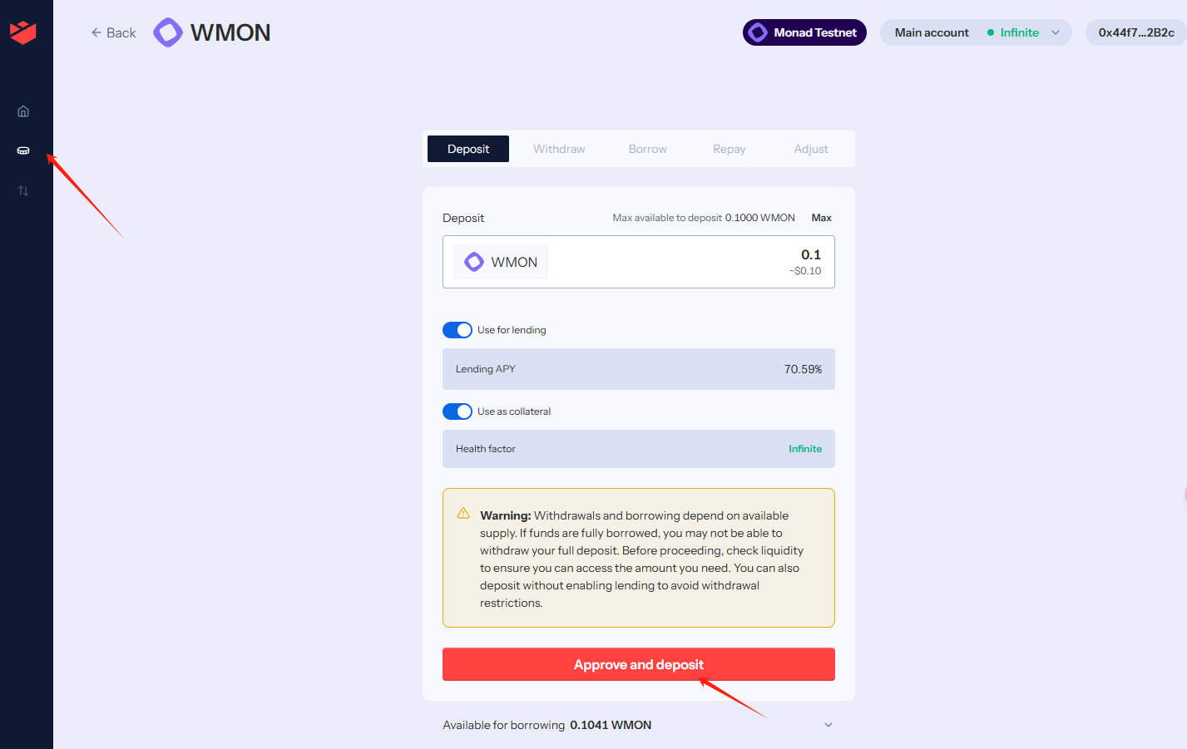Click the deposit amount field showing 0.1
This screenshot has width=1187, height=749.
[639, 262]
